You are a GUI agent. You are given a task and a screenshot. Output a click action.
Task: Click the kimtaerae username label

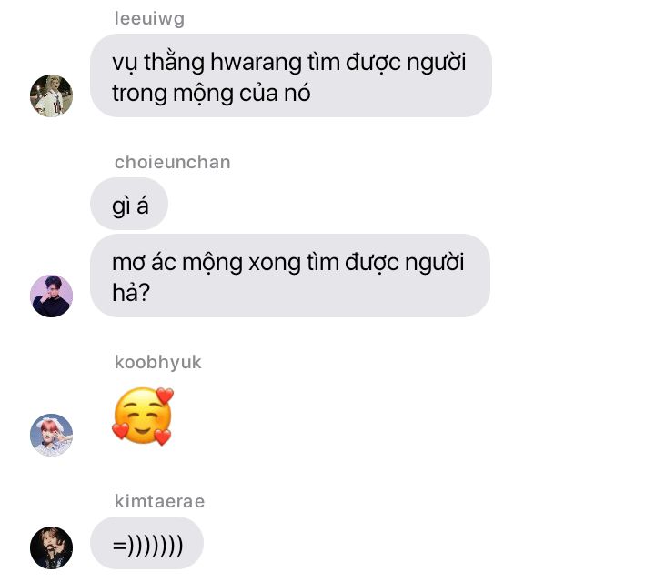click(x=159, y=501)
